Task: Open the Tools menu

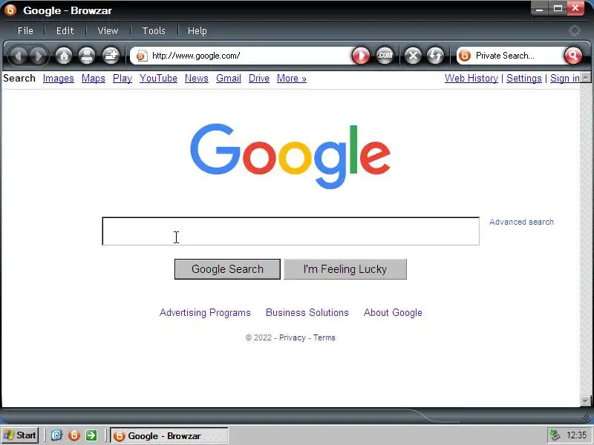Action: click(x=154, y=30)
